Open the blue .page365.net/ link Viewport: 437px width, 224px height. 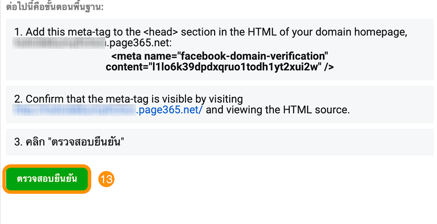click(169, 110)
